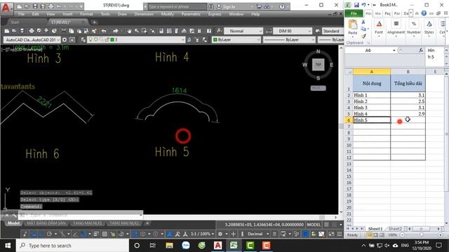Open the AutoCAD Dimension menu
This screenshot has height=252, width=449.
click(x=144, y=14)
